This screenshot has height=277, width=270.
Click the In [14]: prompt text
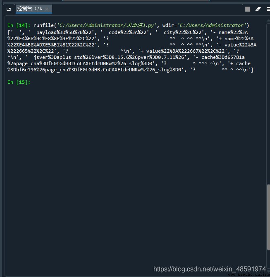tap(19, 25)
